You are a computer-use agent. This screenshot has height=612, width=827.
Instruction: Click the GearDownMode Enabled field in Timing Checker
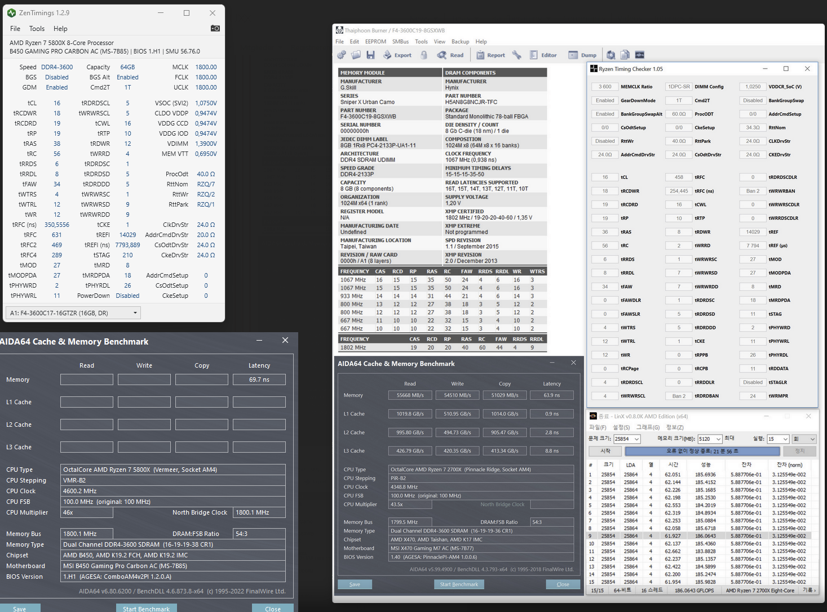coord(605,100)
